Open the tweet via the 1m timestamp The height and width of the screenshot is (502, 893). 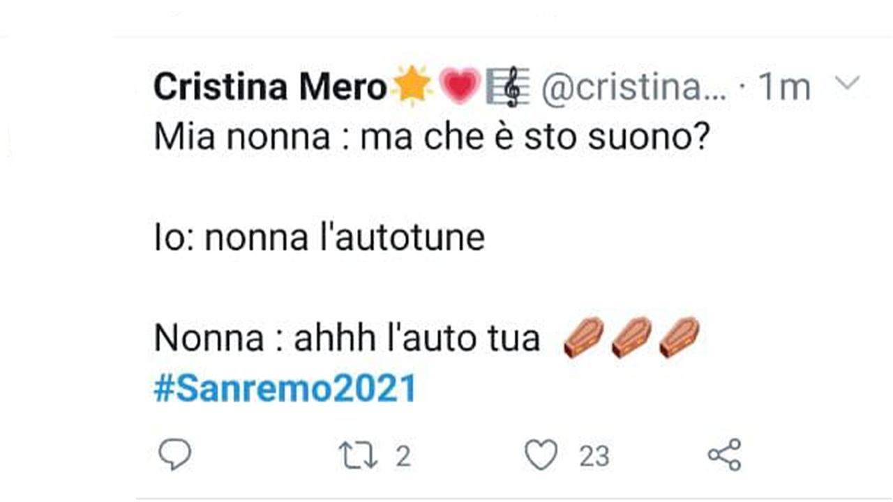[x=784, y=88]
